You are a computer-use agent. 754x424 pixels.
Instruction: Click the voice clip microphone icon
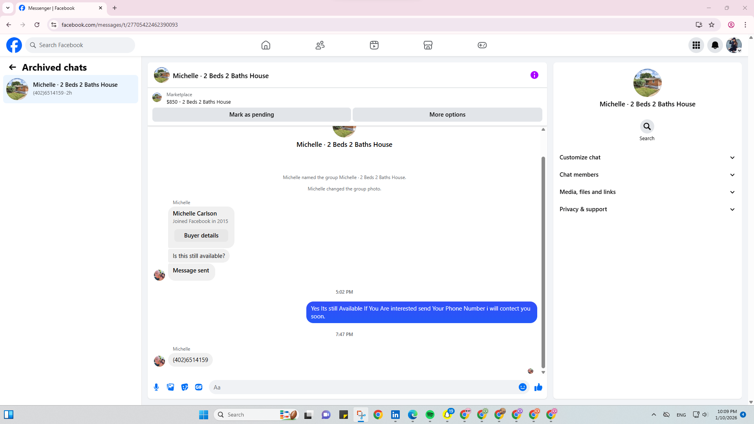[156, 387]
